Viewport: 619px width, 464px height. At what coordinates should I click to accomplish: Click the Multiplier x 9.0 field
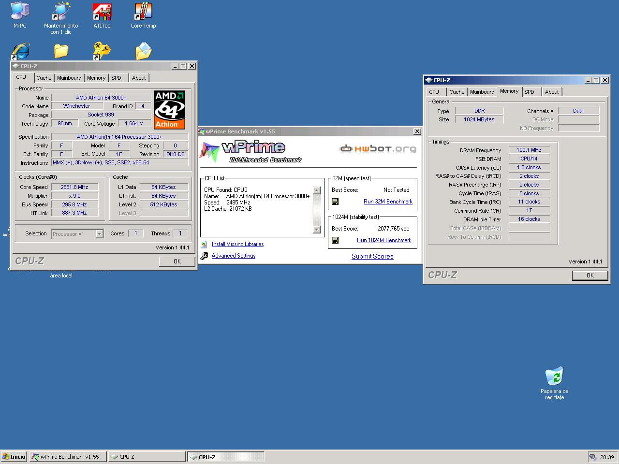(x=74, y=196)
